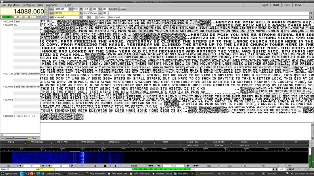Expand the country field dropdown arrow

coord(311,17)
